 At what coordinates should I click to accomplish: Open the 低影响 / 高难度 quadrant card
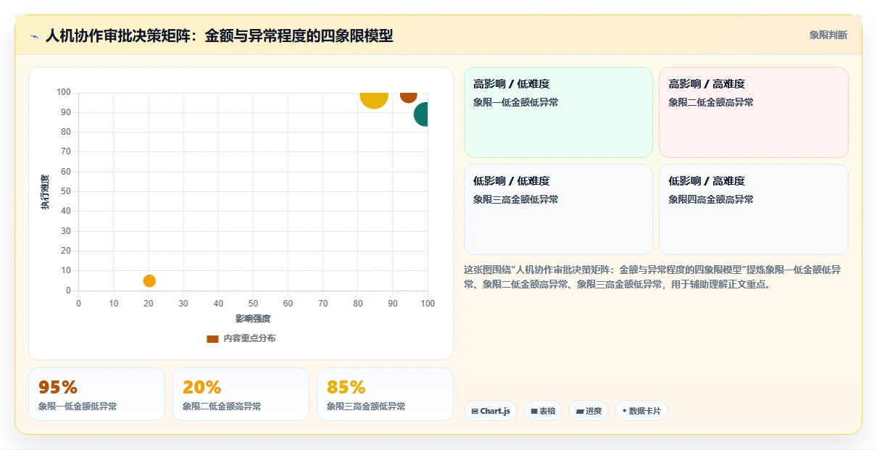click(753, 209)
